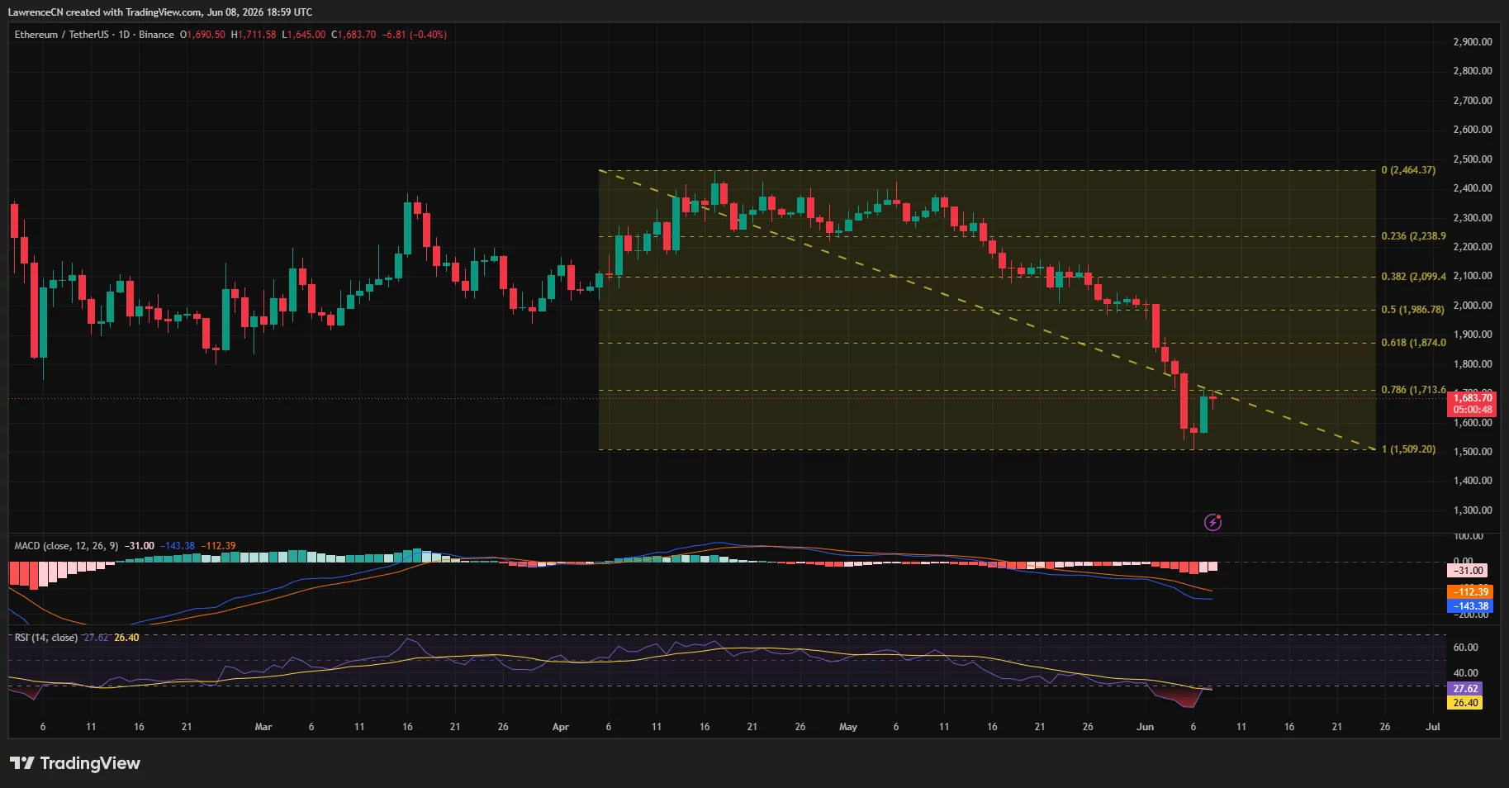Click the LawrenceCN created with TradingView.com header

click(160, 12)
